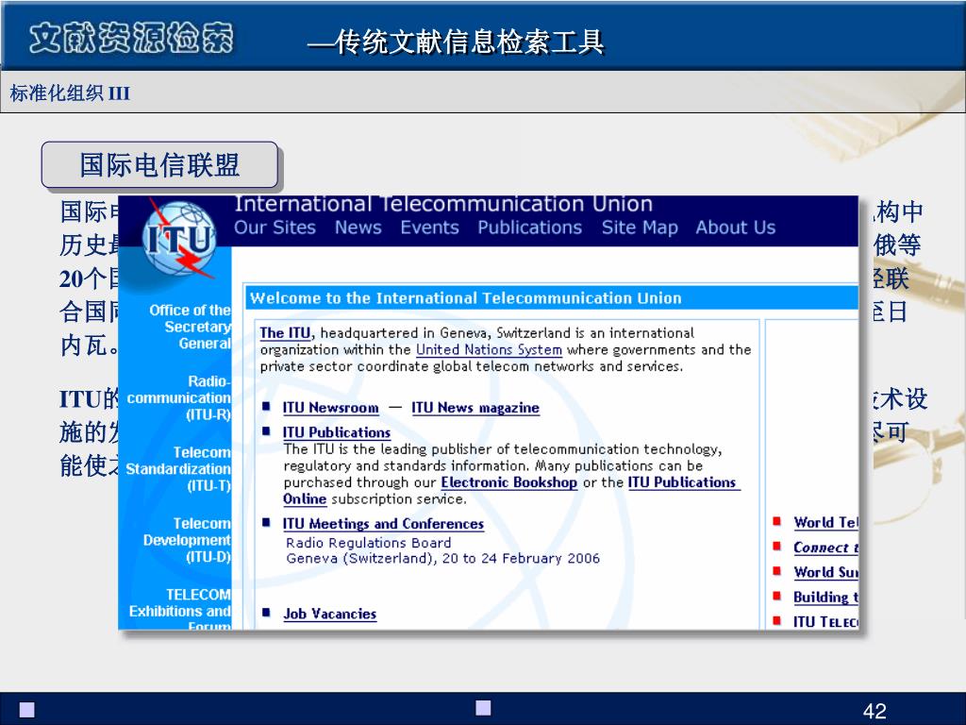Click the bullet beside Meetings and Conferences
966x725 pixels.
[x=266, y=522]
